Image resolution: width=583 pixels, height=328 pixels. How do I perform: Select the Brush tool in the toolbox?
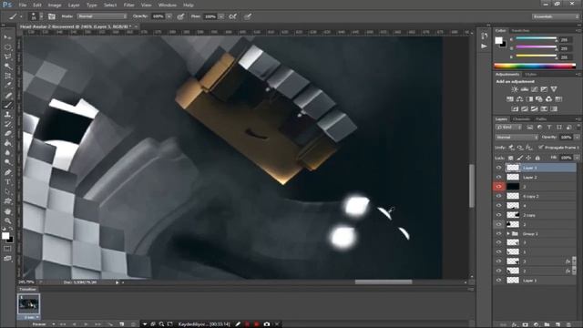click(7, 105)
